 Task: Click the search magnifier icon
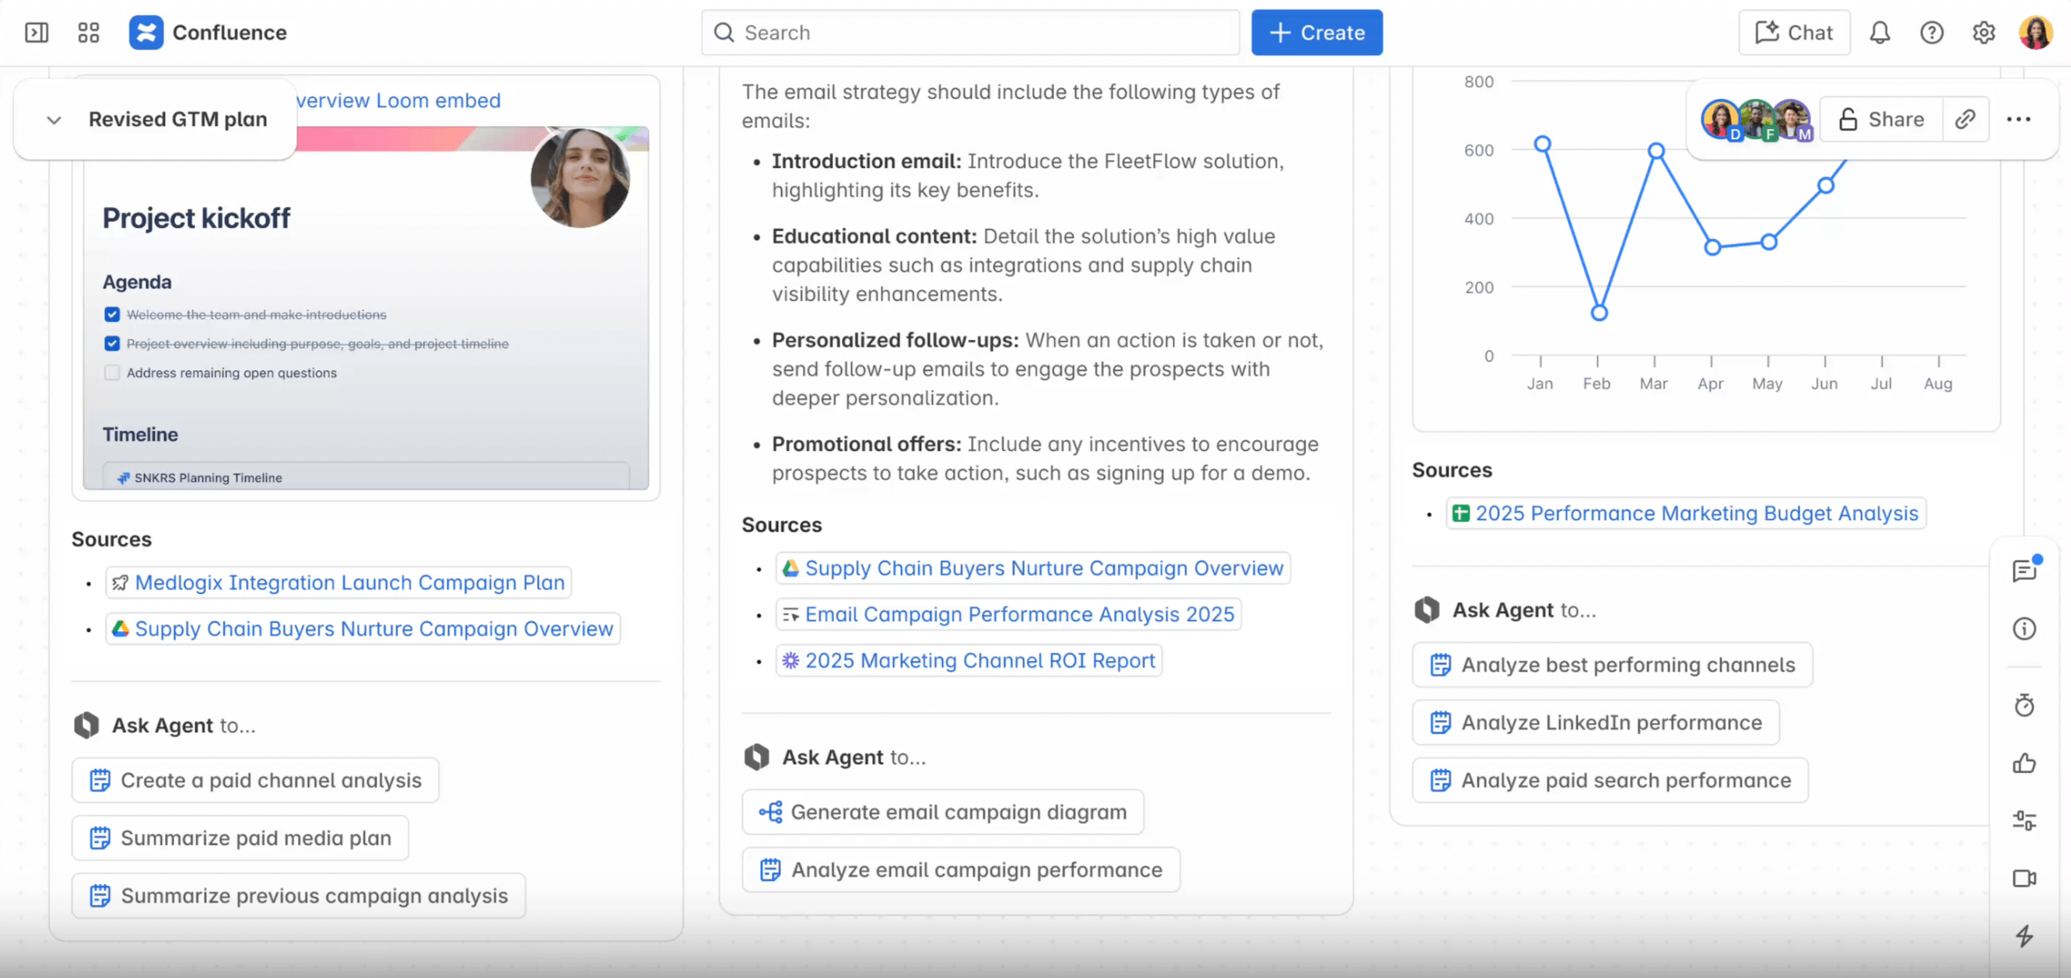pyautogui.click(x=724, y=33)
